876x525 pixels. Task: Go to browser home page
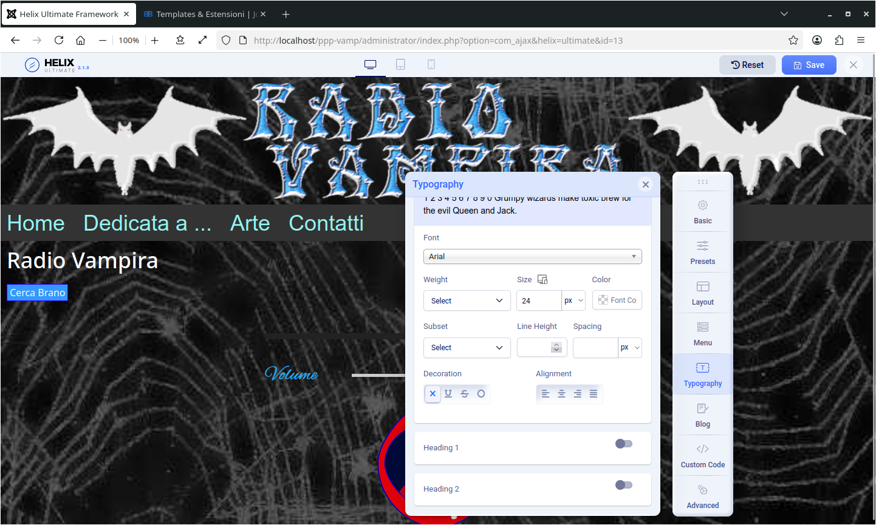80,40
